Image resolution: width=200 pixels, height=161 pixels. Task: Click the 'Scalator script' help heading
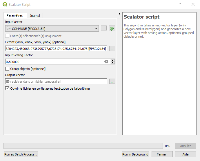click(141, 17)
